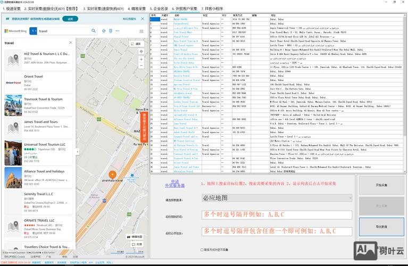
Task: Click the 关键字 column header
Action: [x=166, y=15]
